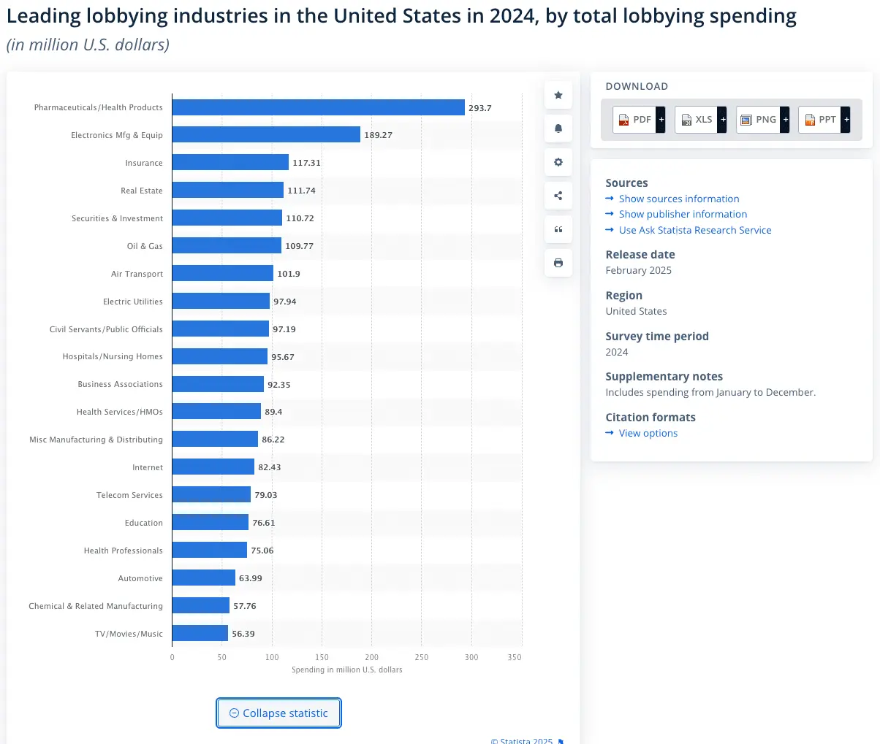
Task: Expand the plus next to PPT
Action: point(846,120)
